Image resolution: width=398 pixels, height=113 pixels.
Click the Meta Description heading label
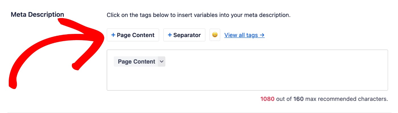37,14
